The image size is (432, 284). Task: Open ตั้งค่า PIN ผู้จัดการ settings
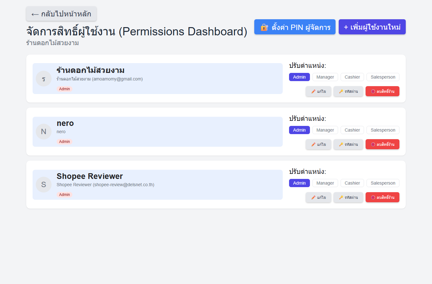(295, 27)
